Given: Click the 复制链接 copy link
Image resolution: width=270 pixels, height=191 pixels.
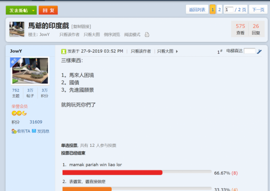Looking at the screenshot, I should tap(81, 27).
